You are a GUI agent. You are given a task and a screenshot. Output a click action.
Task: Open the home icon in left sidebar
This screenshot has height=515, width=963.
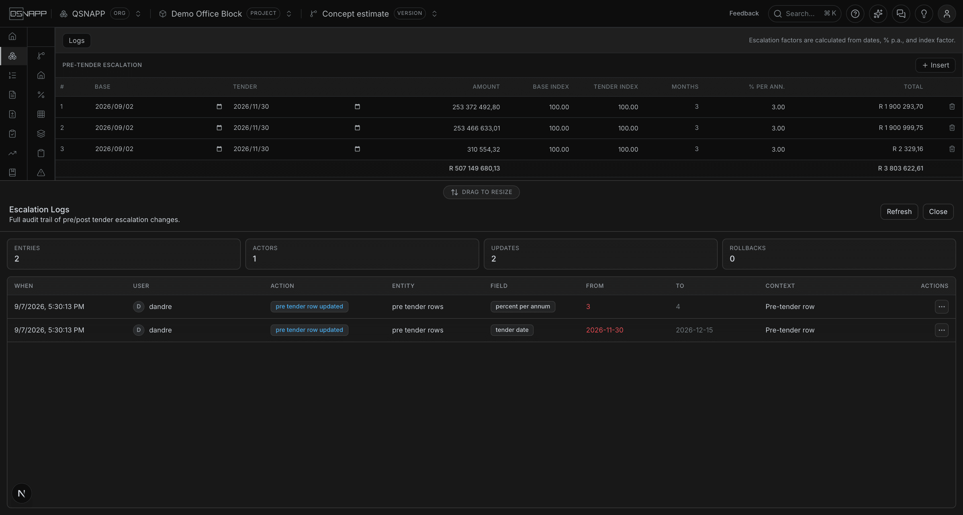coord(12,36)
